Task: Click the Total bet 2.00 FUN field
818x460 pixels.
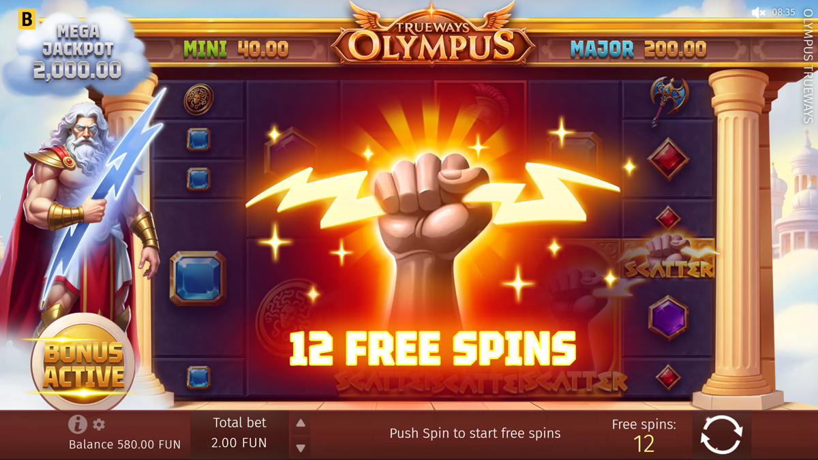Action: pyautogui.click(x=239, y=433)
